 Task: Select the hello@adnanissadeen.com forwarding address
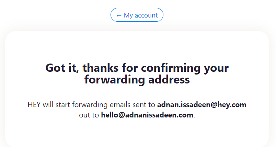click(x=147, y=115)
